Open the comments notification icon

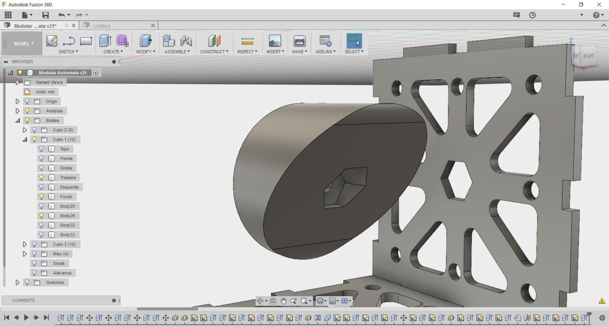(x=517, y=15)
